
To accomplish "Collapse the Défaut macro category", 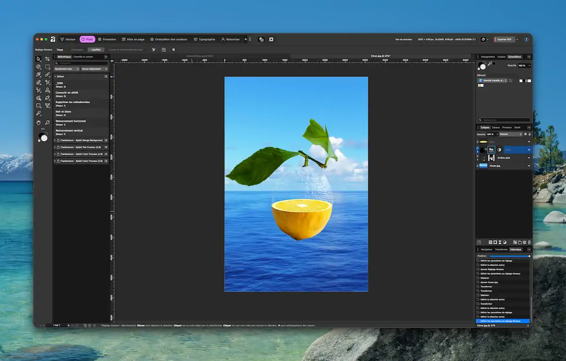I will [55, 76].
